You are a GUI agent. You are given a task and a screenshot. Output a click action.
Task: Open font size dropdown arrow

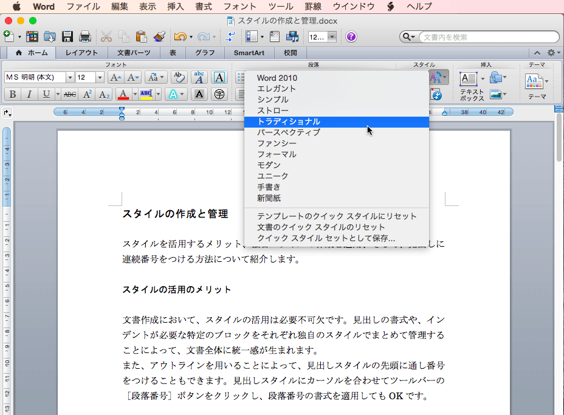[100, 77]
